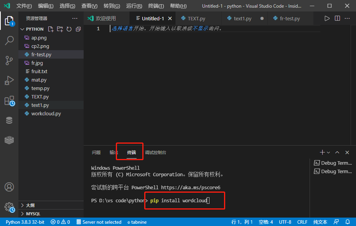Click Server not selected in status bar

point(99,222)
